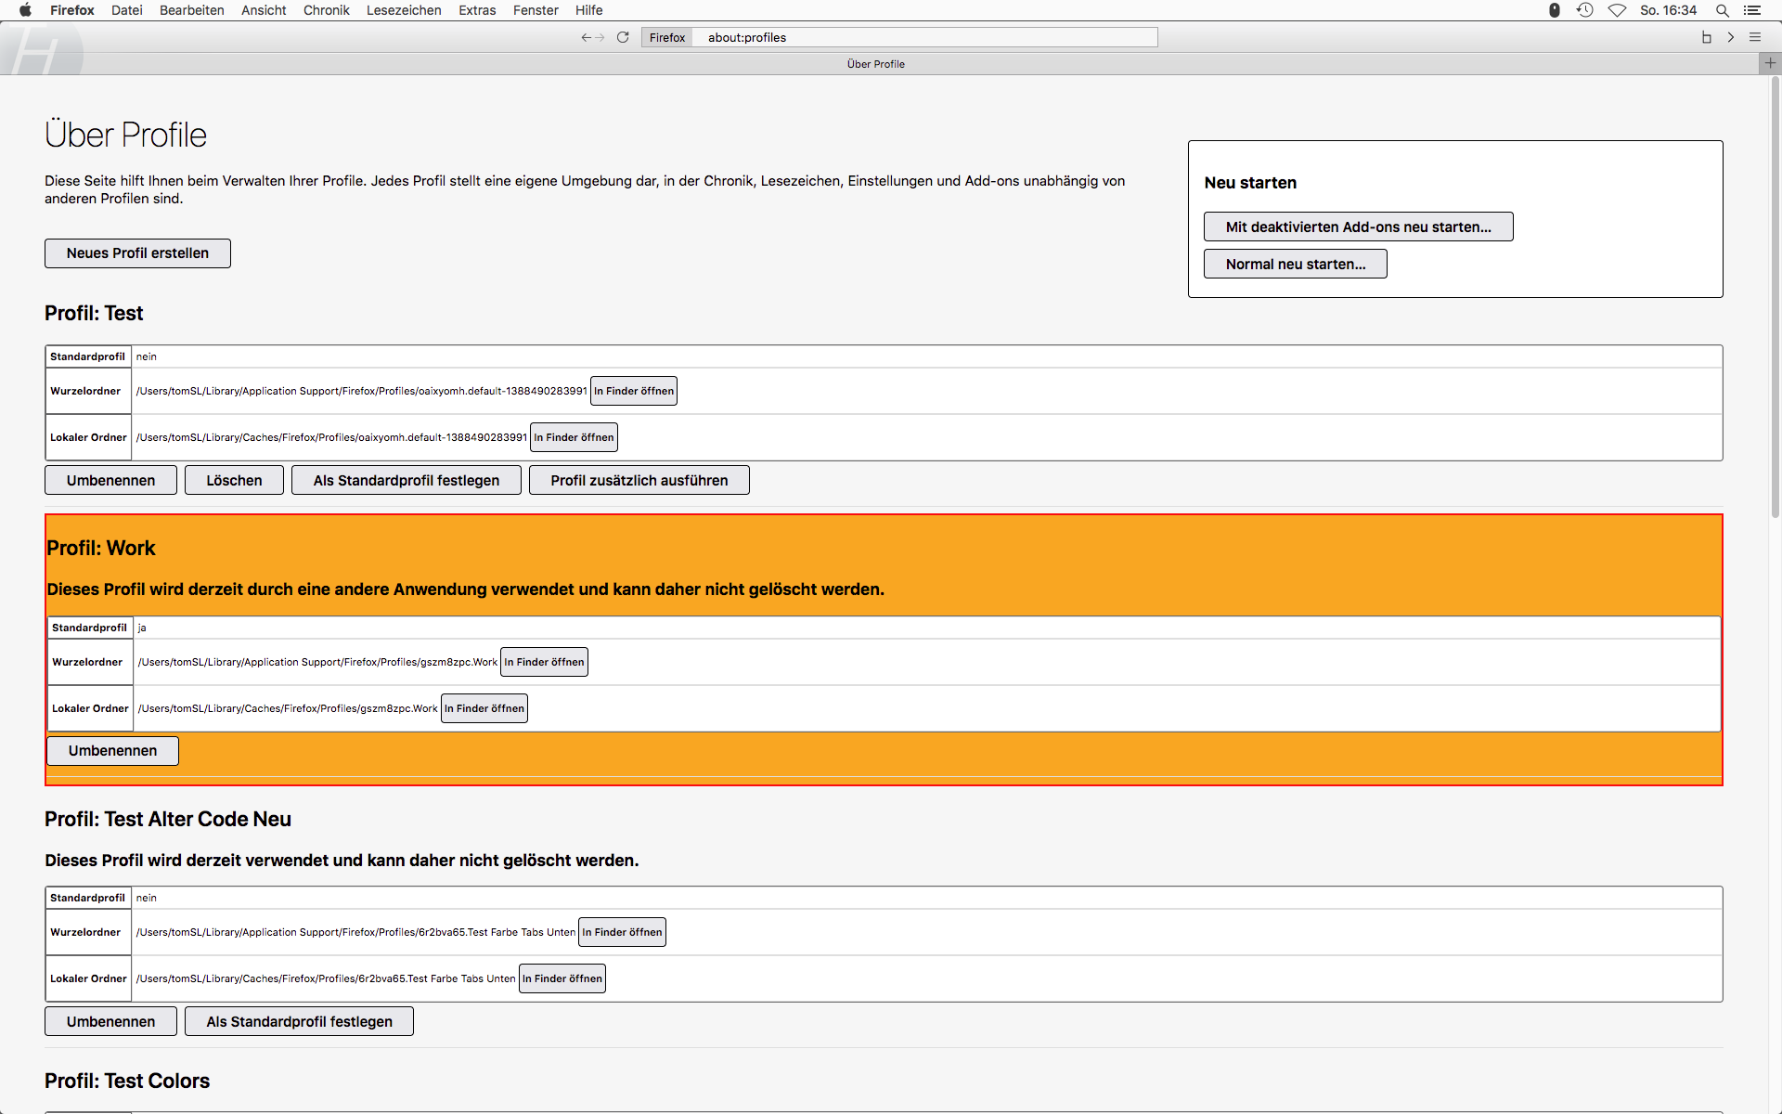This screenshot has height=1114, width=1782.
Task: Open macOS Notification Center icon
Action: (x=1752, y=10)
